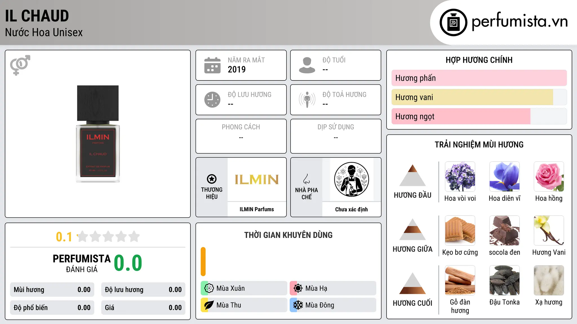This screenshot has width=577, height=324.
Task: Click the Phong cách label
Action: pos(241,127)
